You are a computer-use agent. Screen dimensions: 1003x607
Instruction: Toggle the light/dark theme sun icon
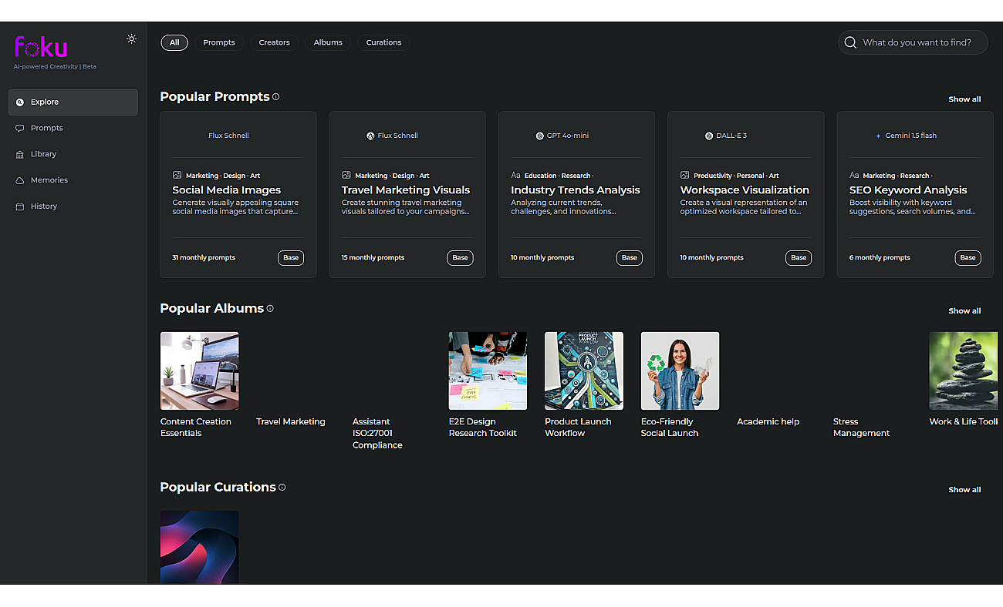coord(132,39)
